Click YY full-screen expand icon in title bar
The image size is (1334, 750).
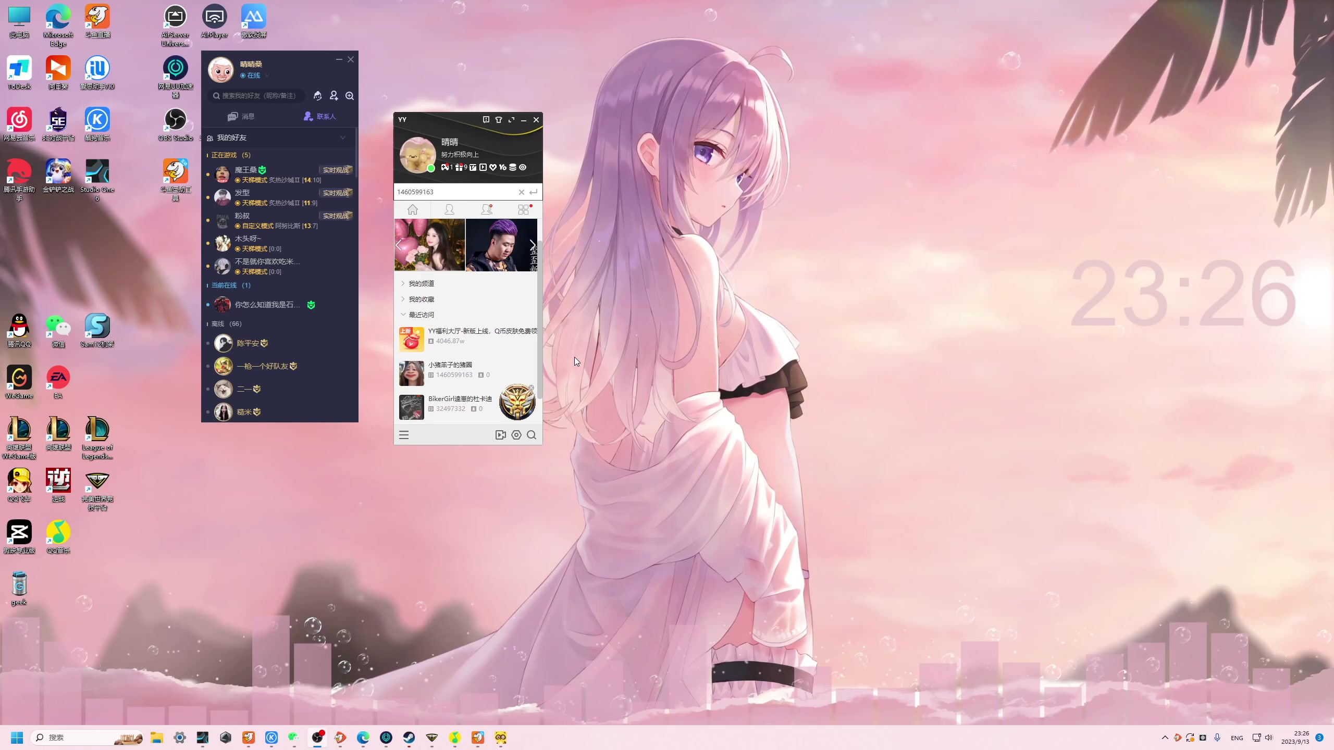[x=511, y=120]
